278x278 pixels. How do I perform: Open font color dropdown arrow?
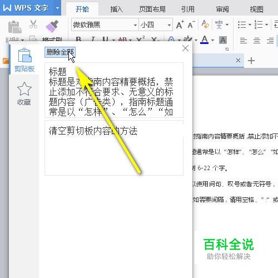(212, 40)
